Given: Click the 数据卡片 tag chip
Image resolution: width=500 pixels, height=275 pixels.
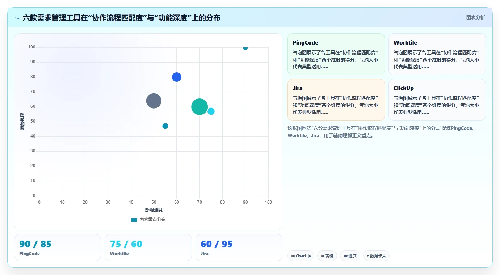Looking at the screenshot, I should tap(376, 256).
